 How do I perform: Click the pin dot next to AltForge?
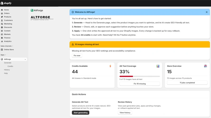tap(25, 60)
